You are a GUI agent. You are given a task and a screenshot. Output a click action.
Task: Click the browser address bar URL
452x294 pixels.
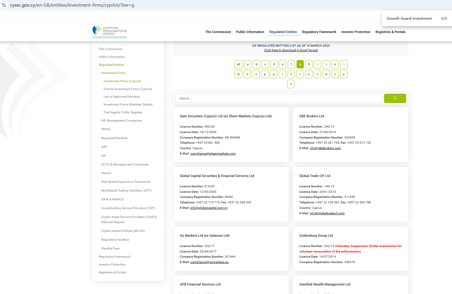pyautogui.click(x=72, y=5)
